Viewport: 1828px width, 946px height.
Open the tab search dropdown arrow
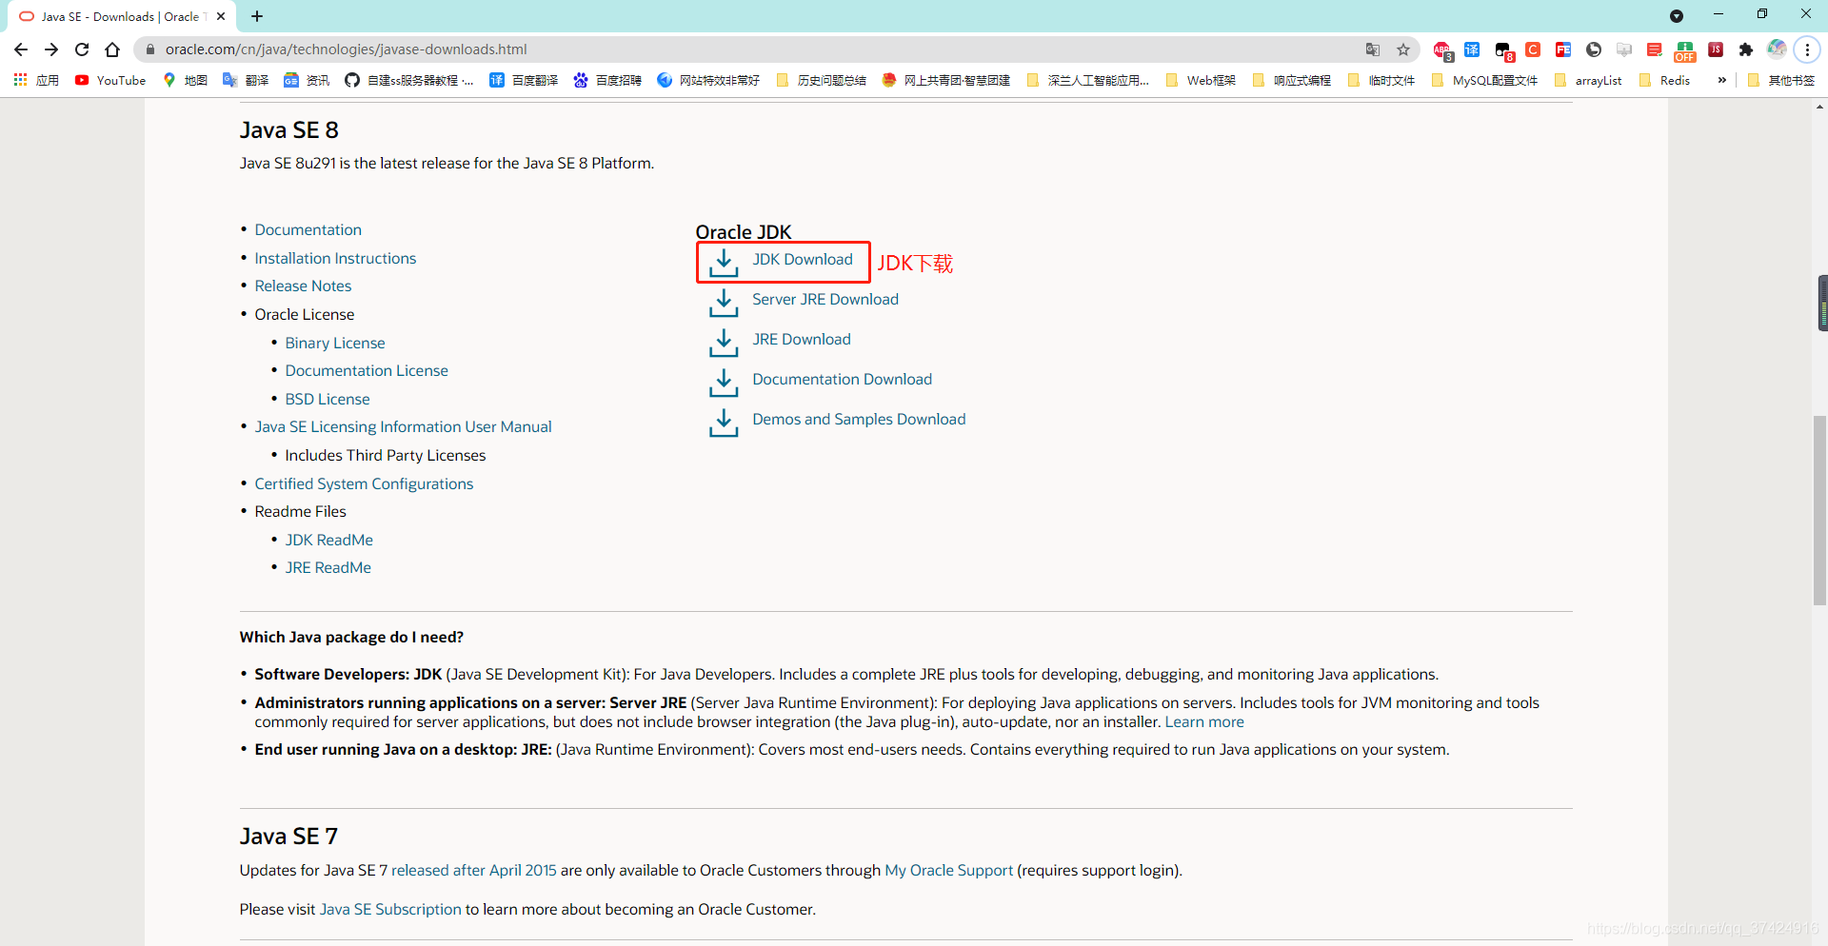point(1677,16)
